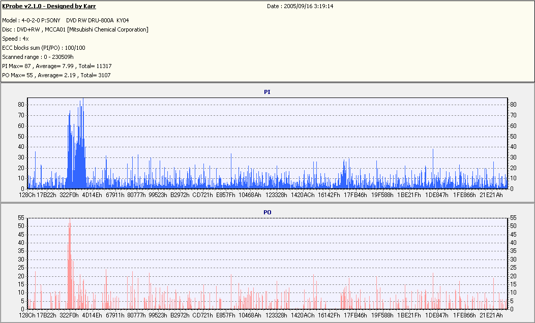Click the Speed 4x text line

click(x=15, y=39)
